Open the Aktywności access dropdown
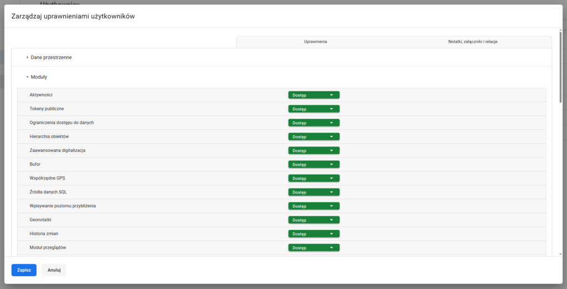The image size is (567, 289). pos(313,95)
